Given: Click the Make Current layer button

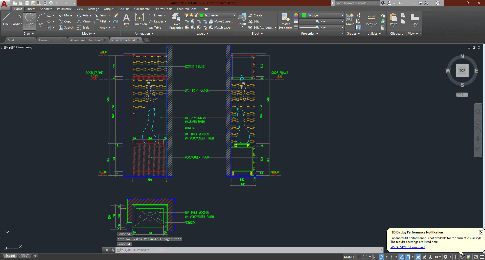Looking at the screenshot, I should [221, 21].
